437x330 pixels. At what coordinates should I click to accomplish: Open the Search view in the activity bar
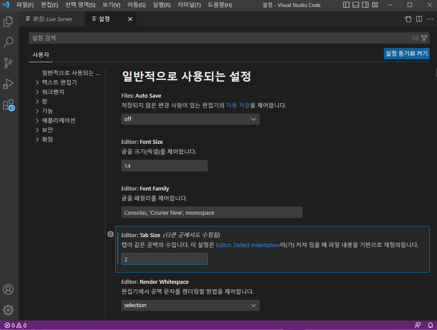tap(8, 42)
